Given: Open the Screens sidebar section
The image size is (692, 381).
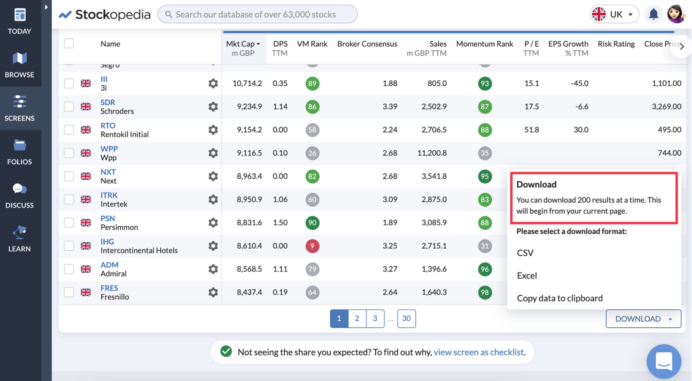Looking at the screenshot, I should click(19, 108).
